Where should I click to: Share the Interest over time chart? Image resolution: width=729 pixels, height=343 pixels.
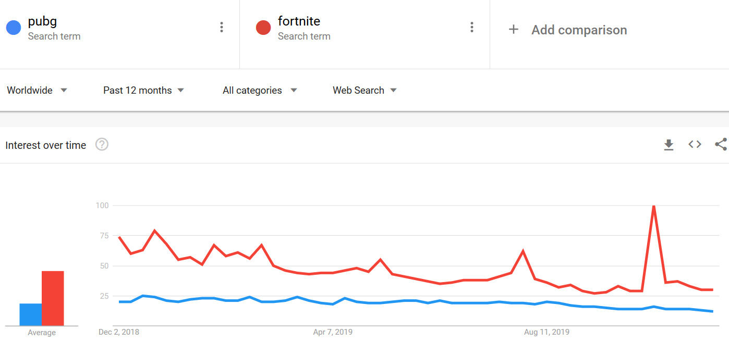[721, 145]
